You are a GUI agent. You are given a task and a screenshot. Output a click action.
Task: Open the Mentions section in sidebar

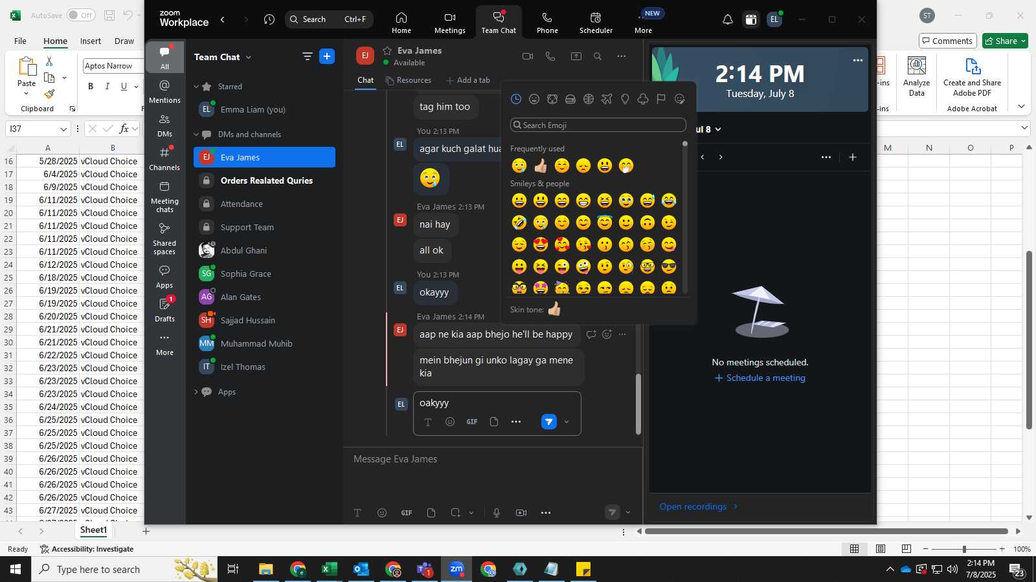[164, 91]
